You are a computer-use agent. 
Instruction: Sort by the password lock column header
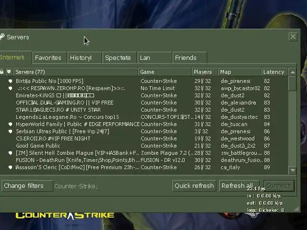pos(2,72)
